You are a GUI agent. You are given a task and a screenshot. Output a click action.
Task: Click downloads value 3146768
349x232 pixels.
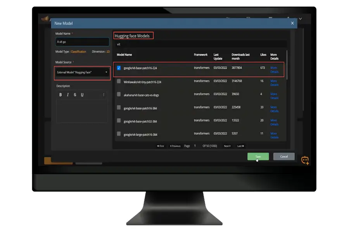click(x=237, y=81)
